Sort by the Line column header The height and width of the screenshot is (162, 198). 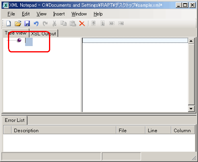[158, 131]
